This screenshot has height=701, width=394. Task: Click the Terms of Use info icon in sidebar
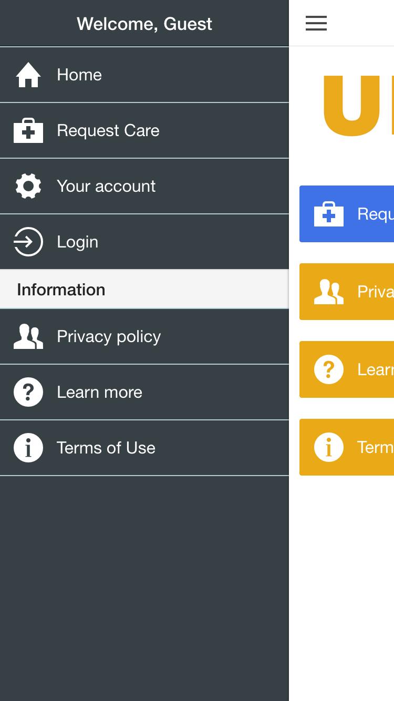pyautogui.click(x=28, y=448)
